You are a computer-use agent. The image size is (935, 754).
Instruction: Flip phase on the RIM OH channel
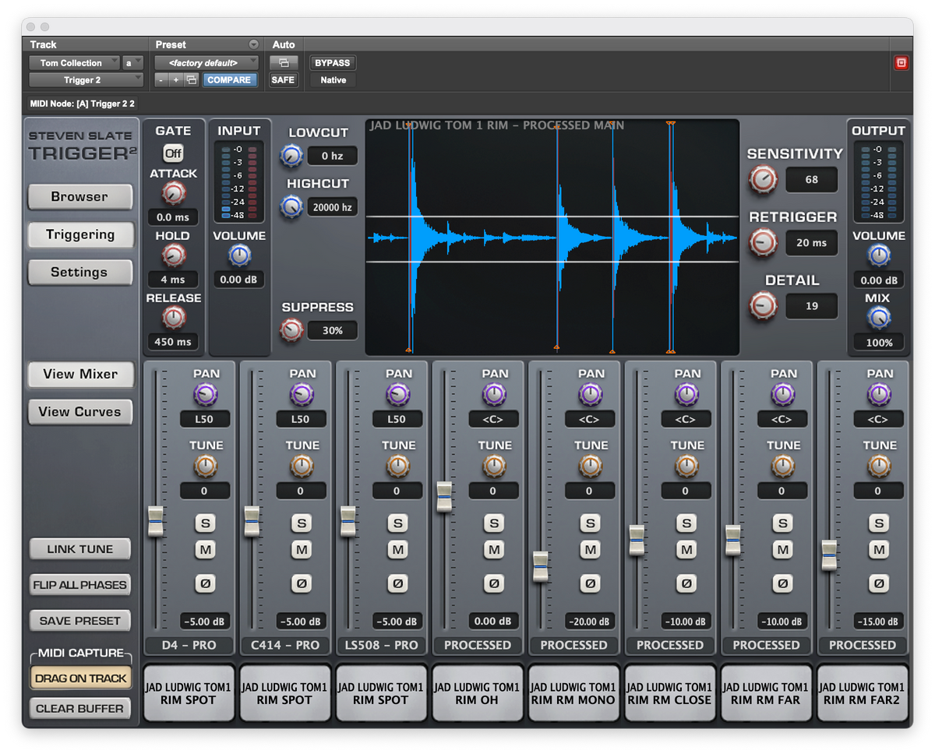494,583
